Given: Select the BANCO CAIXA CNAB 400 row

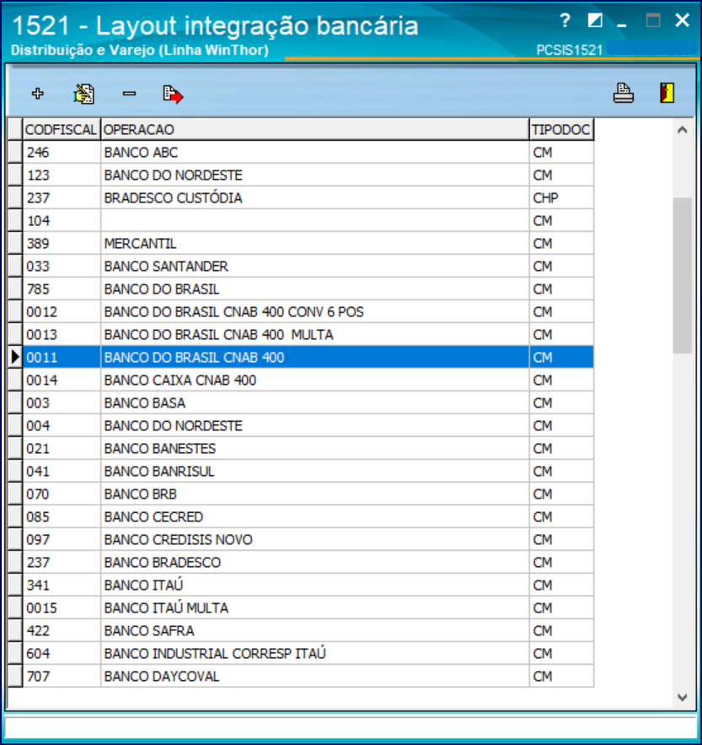Looking at the screenshot, I should [x=308, y=381].
